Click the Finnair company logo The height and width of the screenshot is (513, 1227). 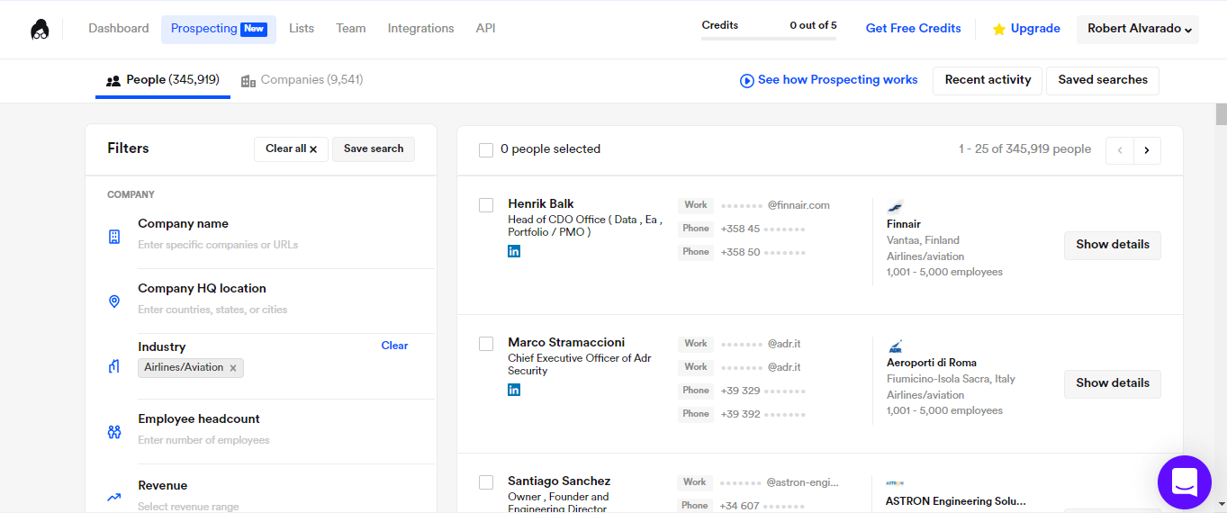pyautogui.click(x=895, y=206)
